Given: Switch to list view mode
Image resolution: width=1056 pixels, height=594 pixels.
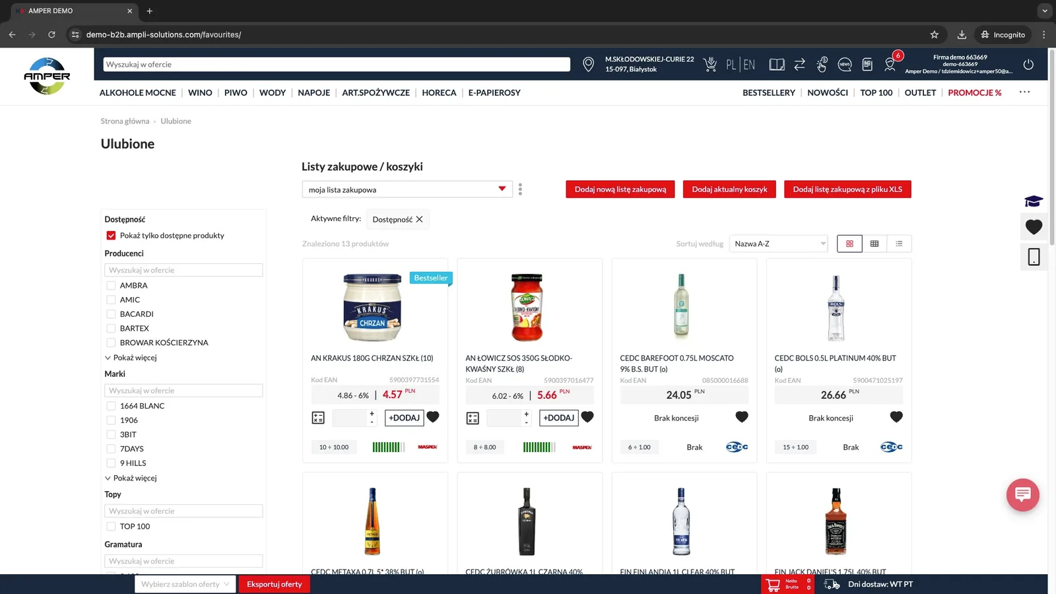Looking at the screenshot, I should 899,244.
